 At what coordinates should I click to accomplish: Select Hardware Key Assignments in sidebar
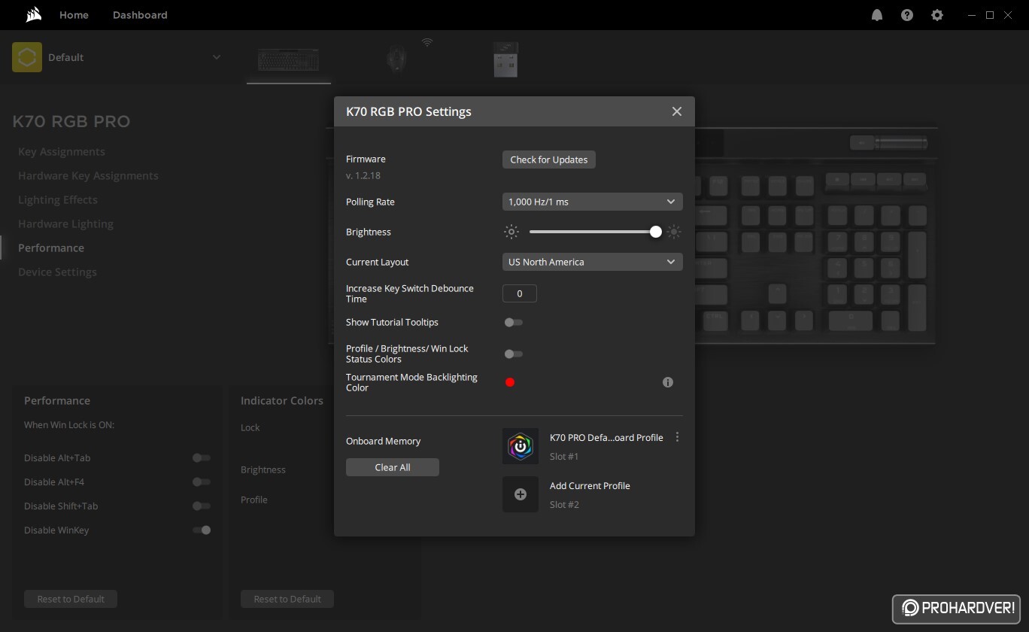point(88,175)
